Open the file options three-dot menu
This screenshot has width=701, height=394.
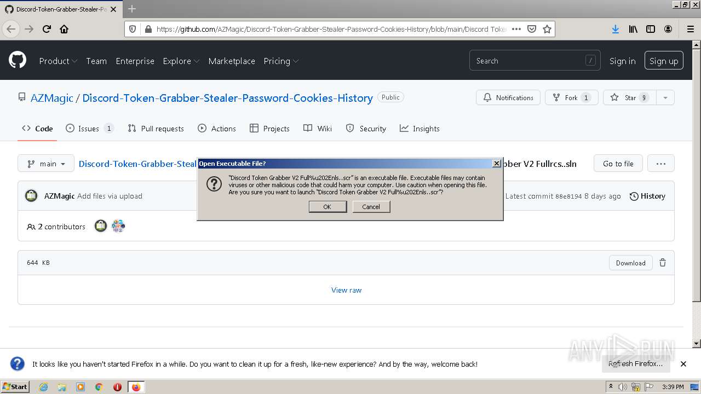point(661,164)
